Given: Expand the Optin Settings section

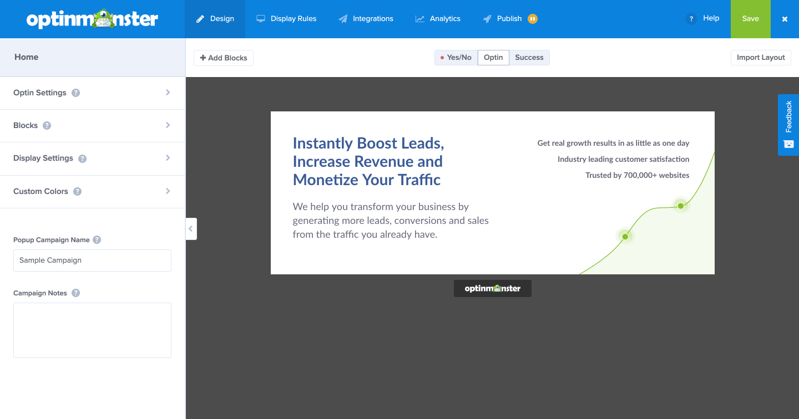Looking at the screenshot, I should click(x=92, y=93).
